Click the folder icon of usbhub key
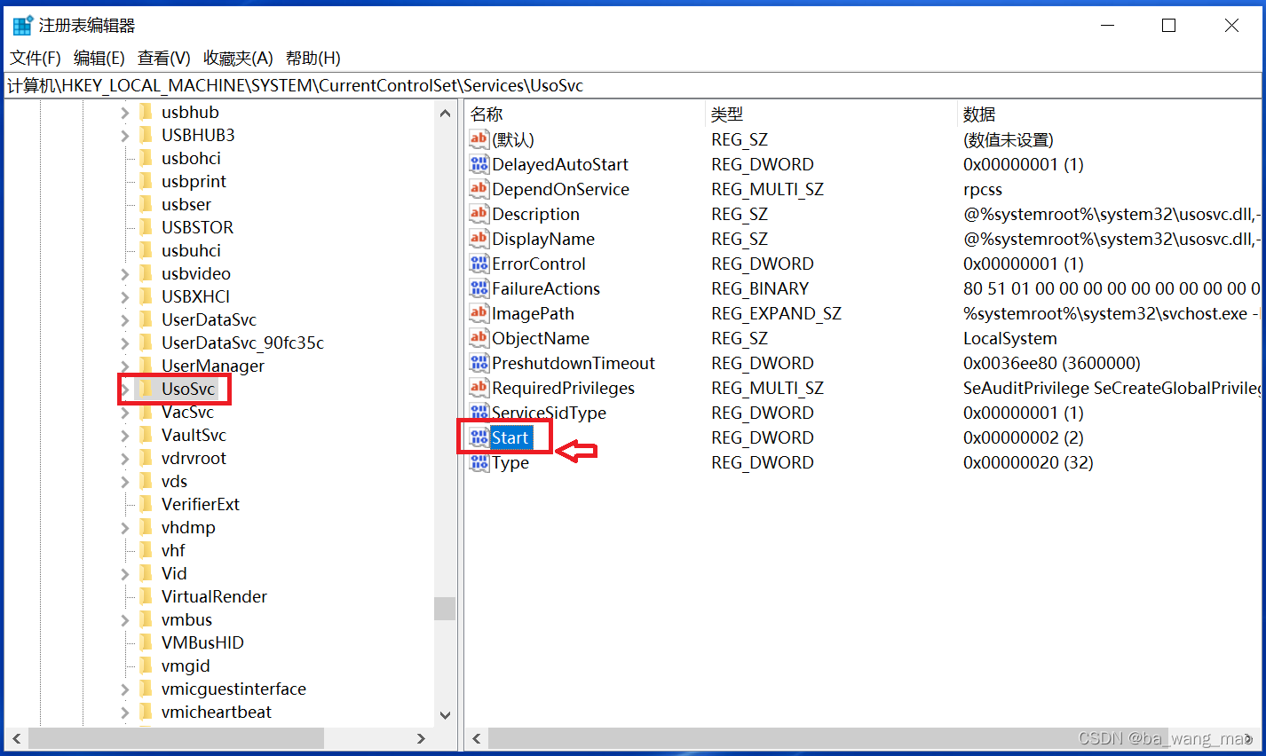1266x756 pixels. coord(146,112)
